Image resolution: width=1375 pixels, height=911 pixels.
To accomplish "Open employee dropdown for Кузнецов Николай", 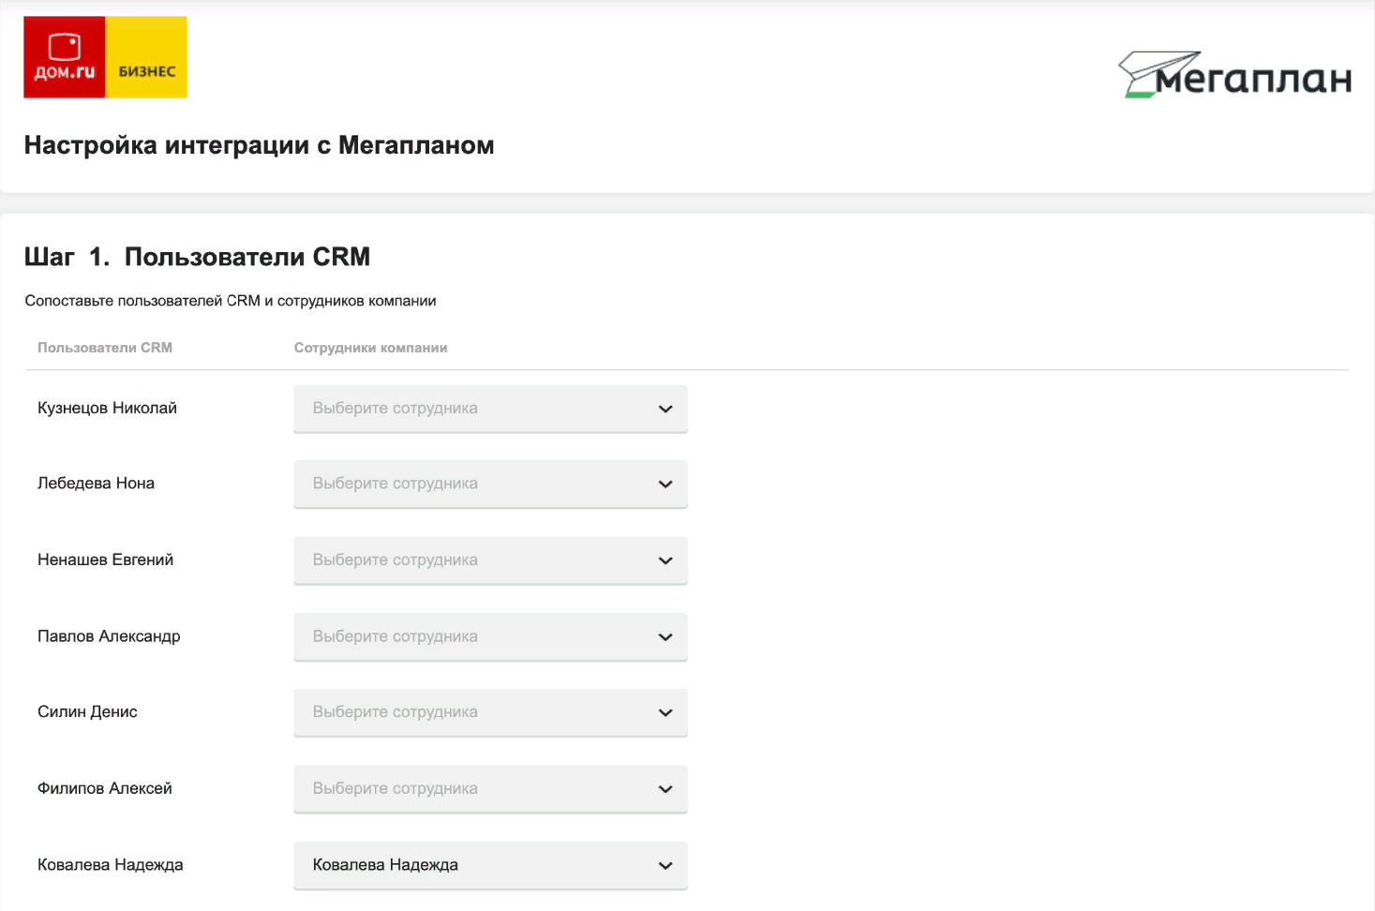I will click(x=490, y=409).
